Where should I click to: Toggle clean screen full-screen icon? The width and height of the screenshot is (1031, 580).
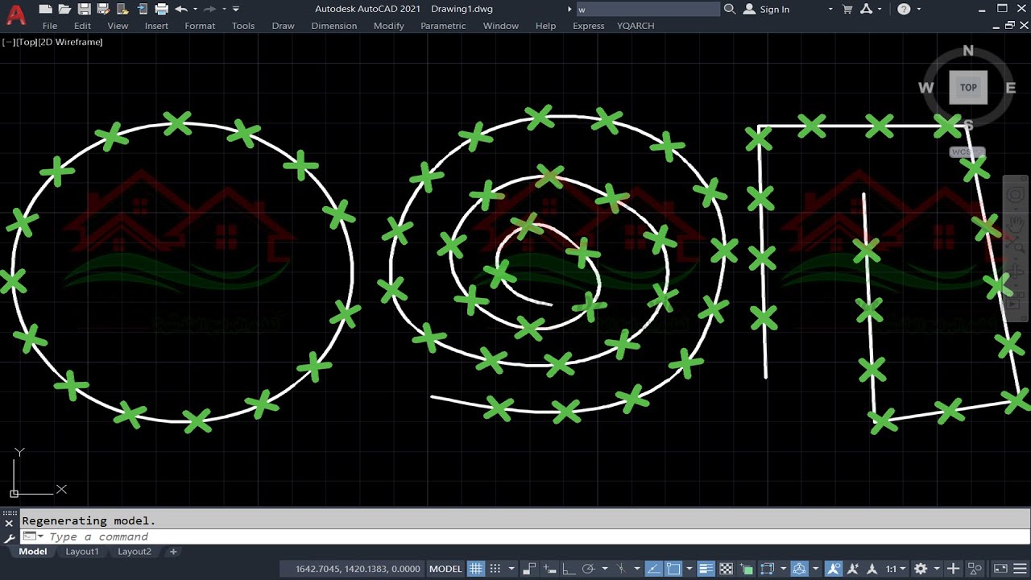[1000, 569]
